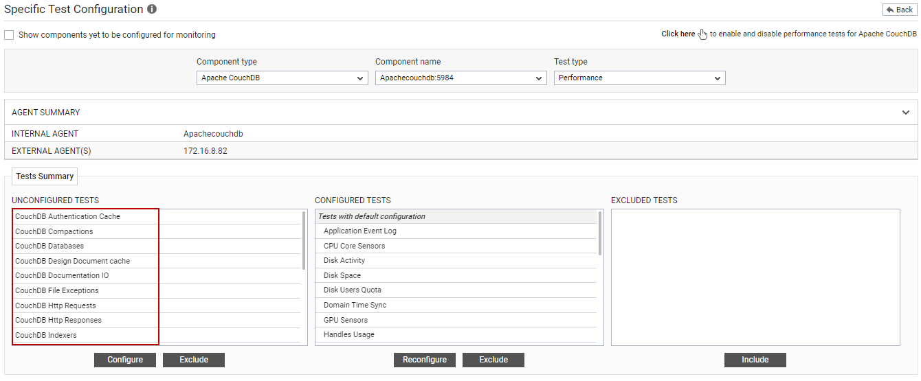Open the Component name dropdown
The image size is (921, 381).
point(461,78)
